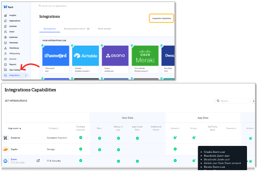Click 'Create Zoom user' in tooltip
This screenshot has width=257, height=172.
214,152
